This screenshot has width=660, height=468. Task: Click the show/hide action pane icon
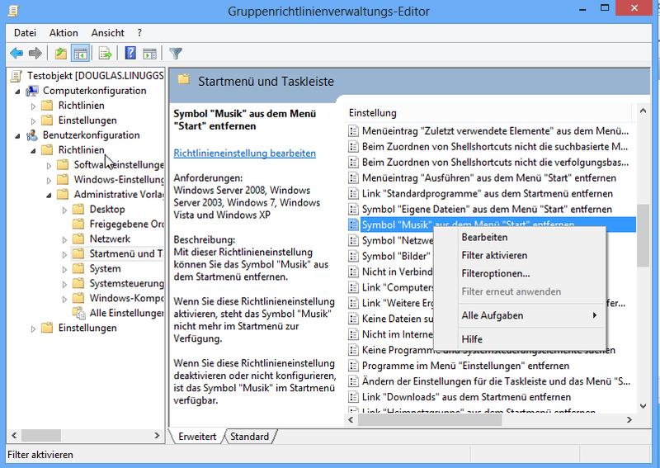[148, 54]
